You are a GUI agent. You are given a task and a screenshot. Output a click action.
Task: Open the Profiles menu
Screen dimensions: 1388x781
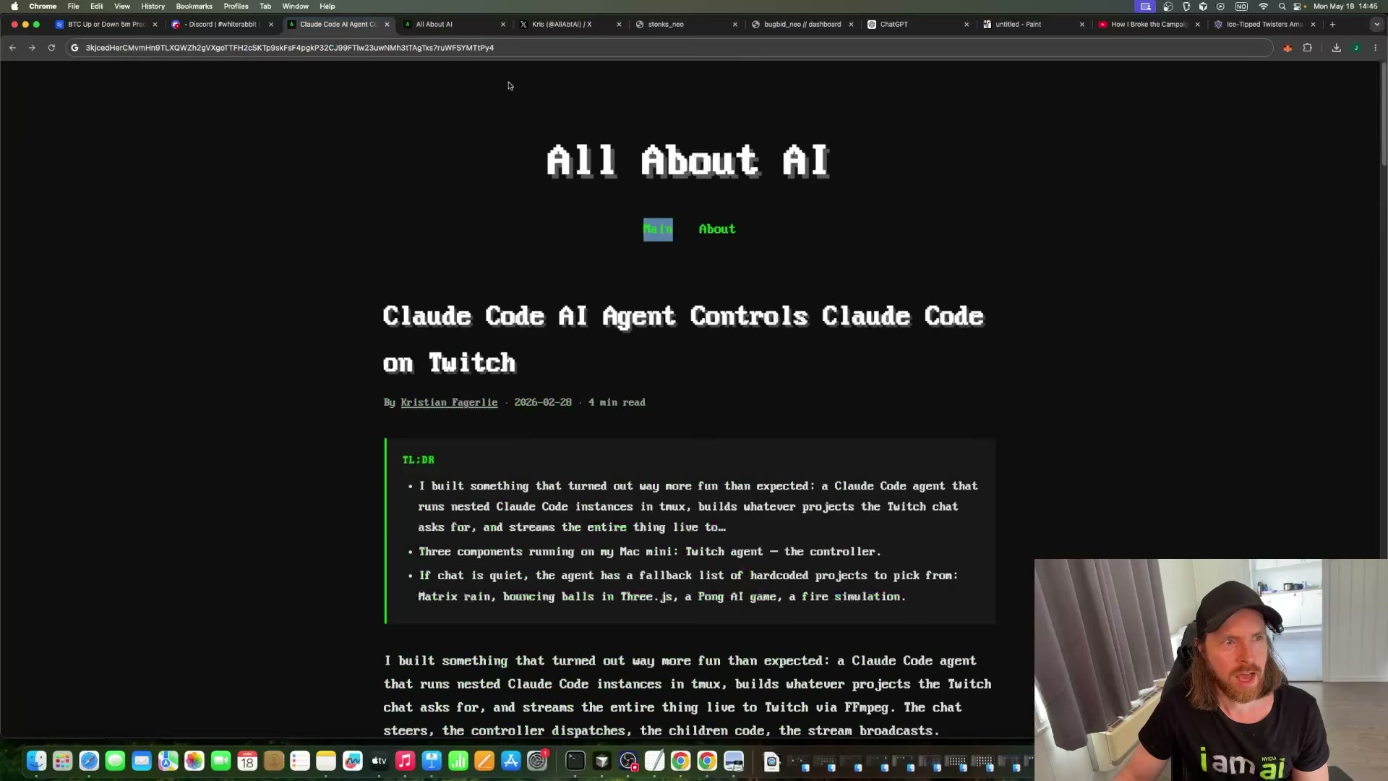coord(236,7)
